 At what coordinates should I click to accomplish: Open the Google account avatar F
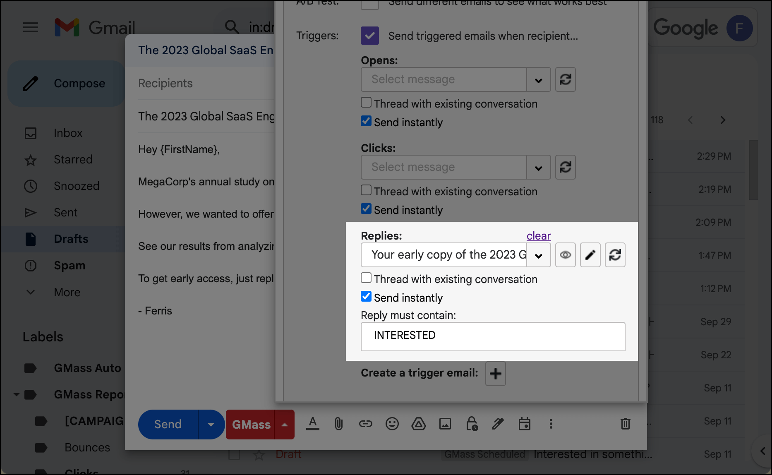pyautogui.click(x=739, y=28)
